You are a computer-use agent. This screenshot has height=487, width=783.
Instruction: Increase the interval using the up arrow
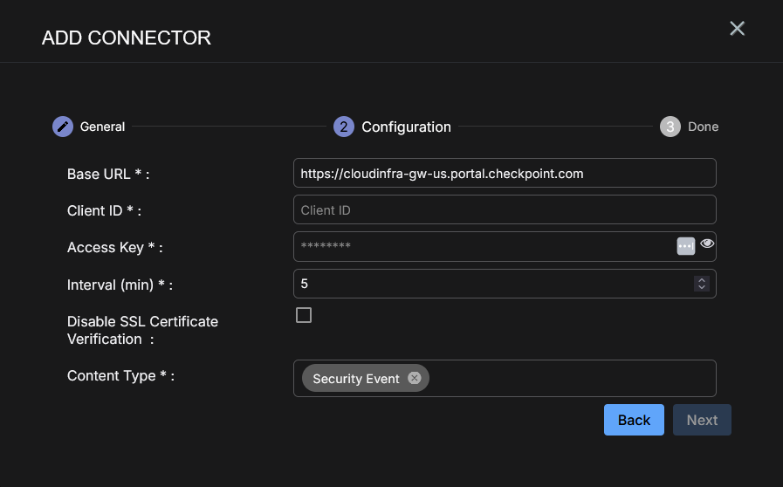[x=701, y=280]
